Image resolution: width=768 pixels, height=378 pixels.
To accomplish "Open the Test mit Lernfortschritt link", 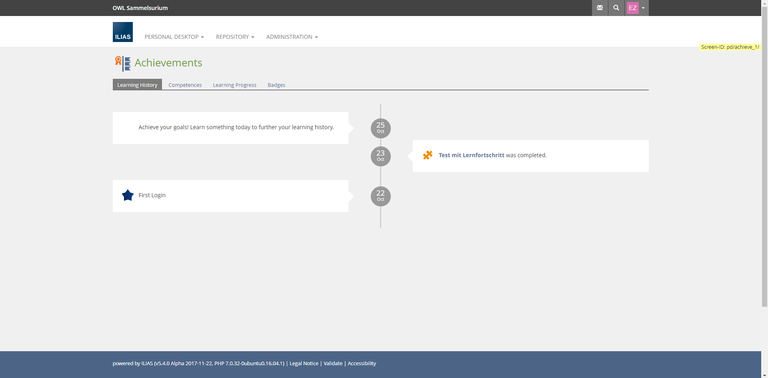I will (471, 155).
